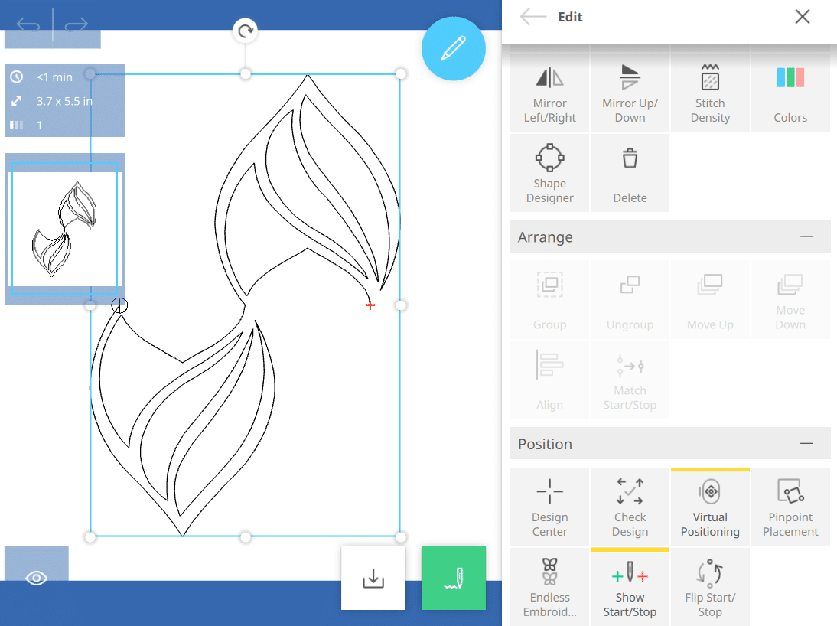Click the green embroider button
The image size is (837, 626).
coord(453,578)
